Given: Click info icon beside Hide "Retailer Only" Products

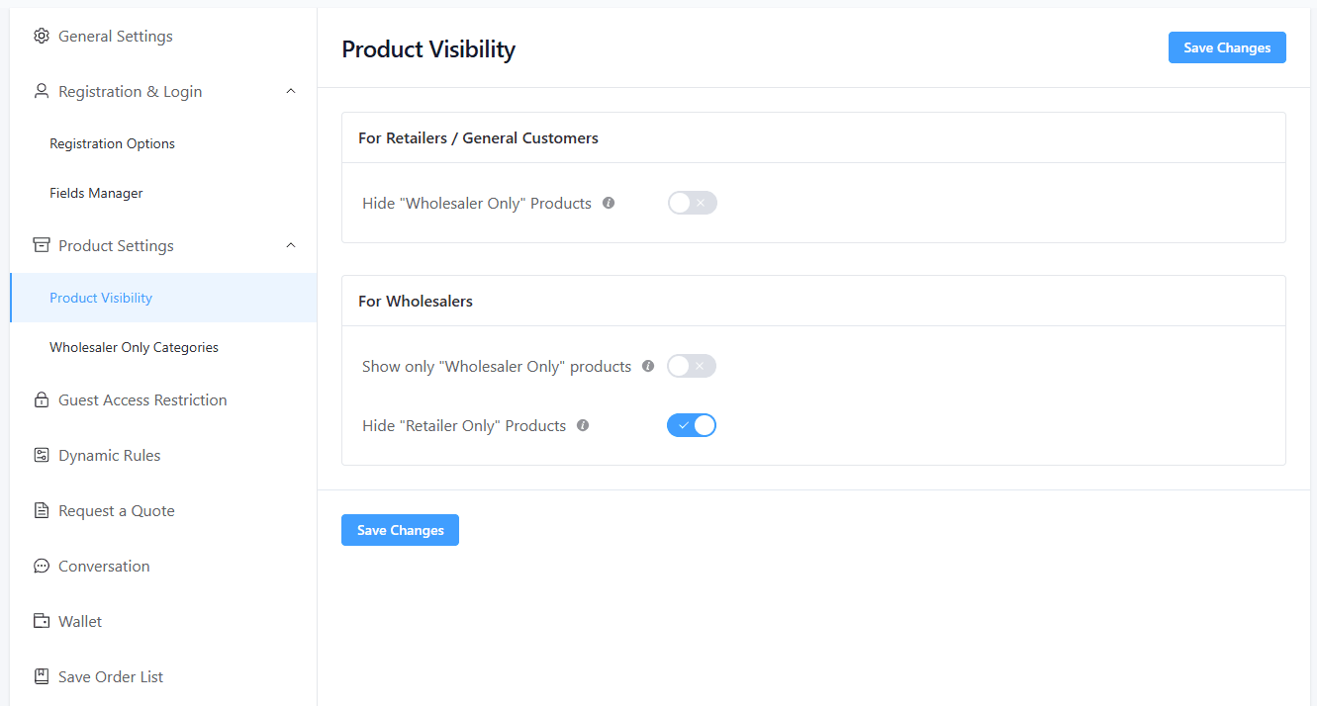Looking at the screenshot, I should [583, 425].
